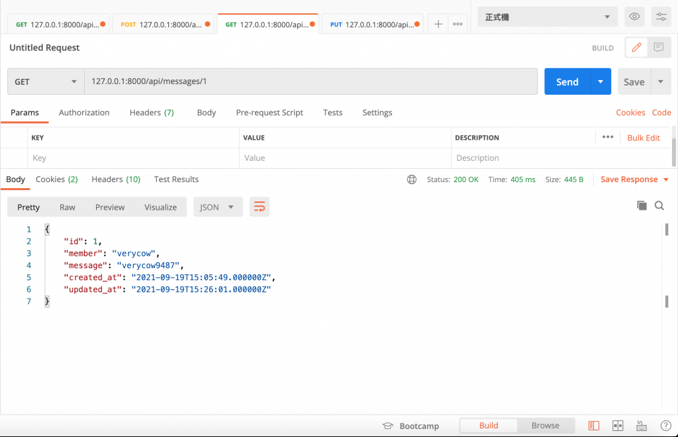678x437 pixels.
Task: Expand the Send button dropdown arrow
Action: pos(601,81)
